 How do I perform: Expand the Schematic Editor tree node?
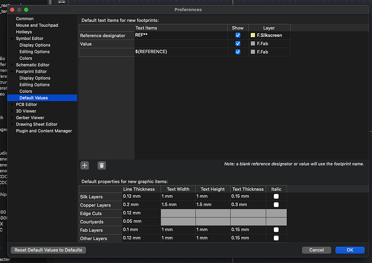coord(12,65)
